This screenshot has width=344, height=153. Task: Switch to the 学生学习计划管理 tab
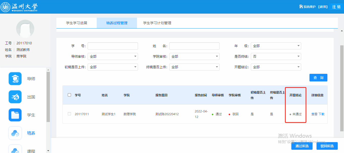pyautogui.click(x=157, y=23)
